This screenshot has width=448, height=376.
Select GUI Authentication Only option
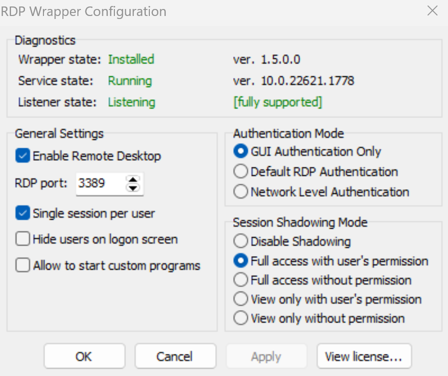(241, 151)
